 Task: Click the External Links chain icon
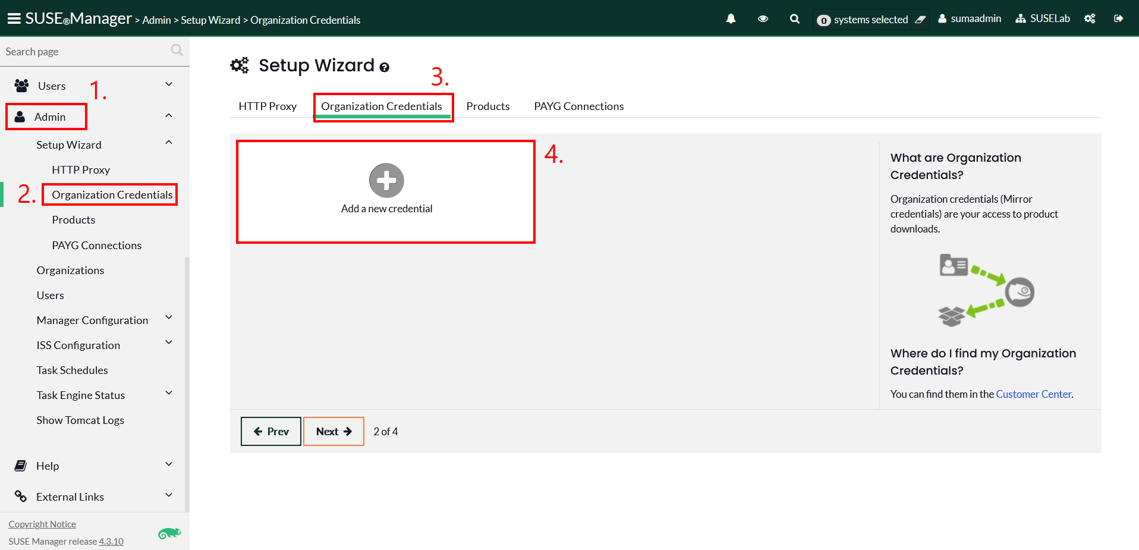click(21, 496)
